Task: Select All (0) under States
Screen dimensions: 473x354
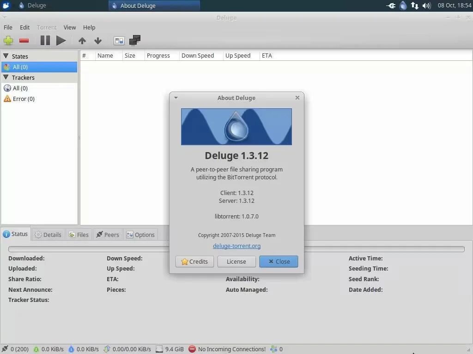Action: click(39, 67)
